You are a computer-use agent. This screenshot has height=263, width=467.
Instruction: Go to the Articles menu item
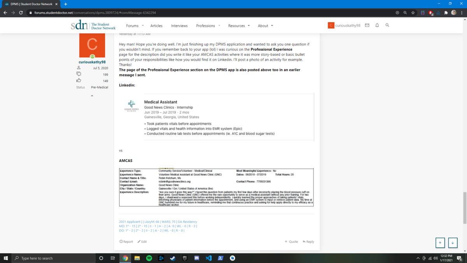[x=156, y=26]
